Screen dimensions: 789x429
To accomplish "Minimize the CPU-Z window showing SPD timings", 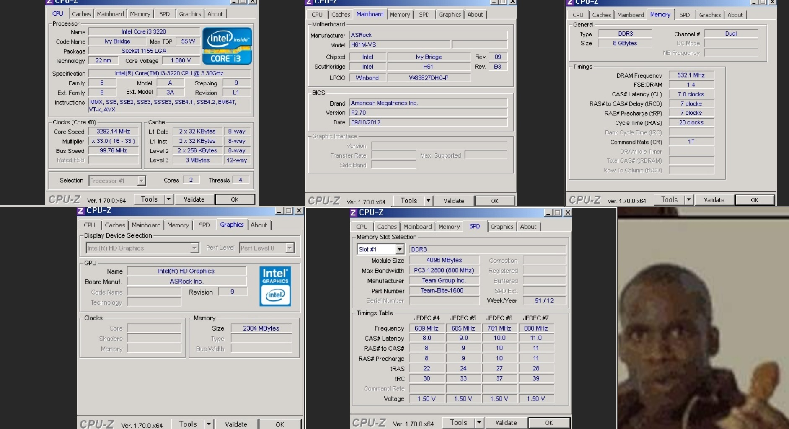I will 548,212.
